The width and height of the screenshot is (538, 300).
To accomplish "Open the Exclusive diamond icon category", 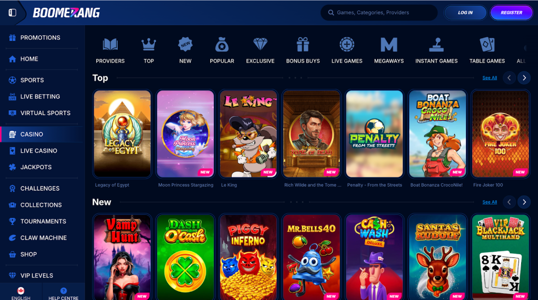I will [x=260, y=45].
